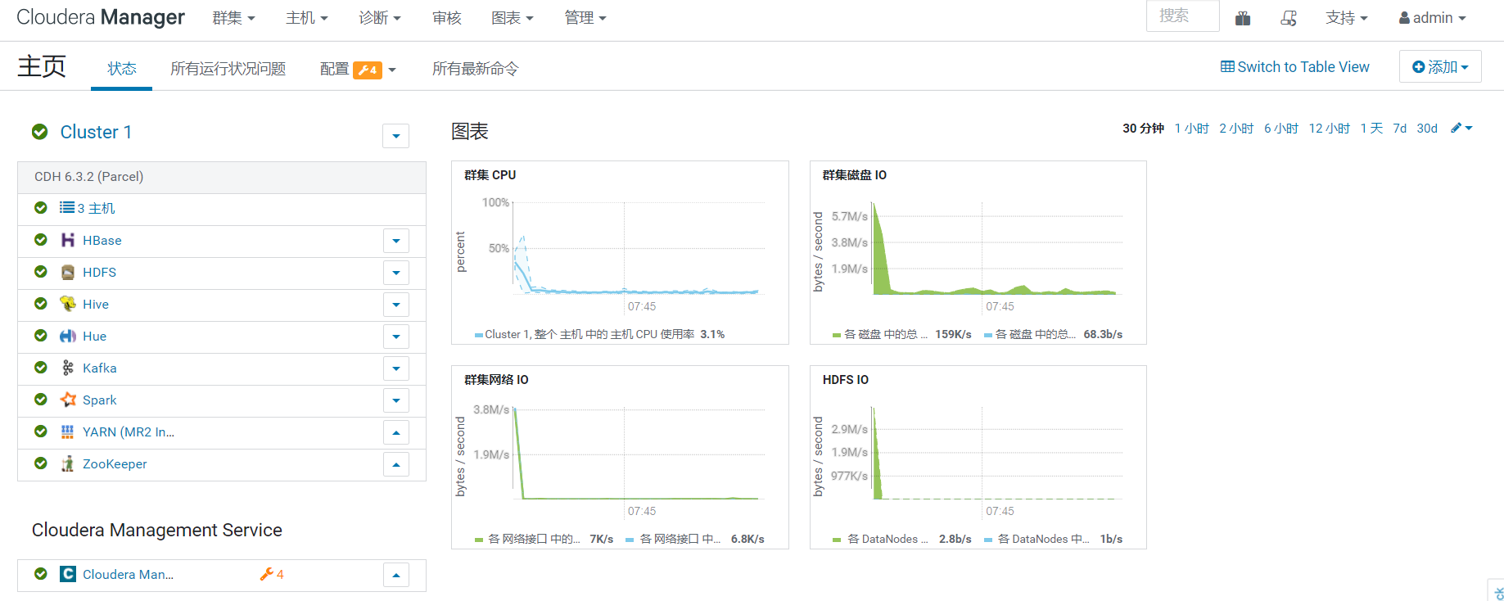
Task: Click the Kafka service icon
Action: point(68,368)
